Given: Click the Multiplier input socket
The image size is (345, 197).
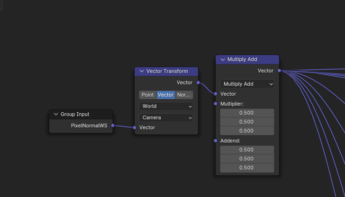Looking at the screenshot, I should pyautogui.click(x=216, y=103).
